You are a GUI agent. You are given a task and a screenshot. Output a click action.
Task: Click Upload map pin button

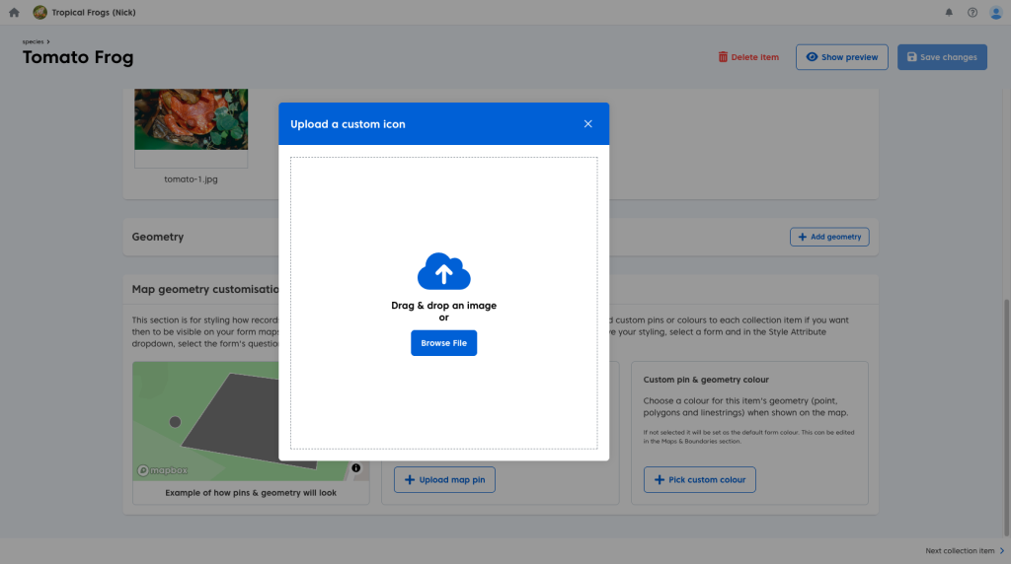pyautogui.click(x=445, y=480)
